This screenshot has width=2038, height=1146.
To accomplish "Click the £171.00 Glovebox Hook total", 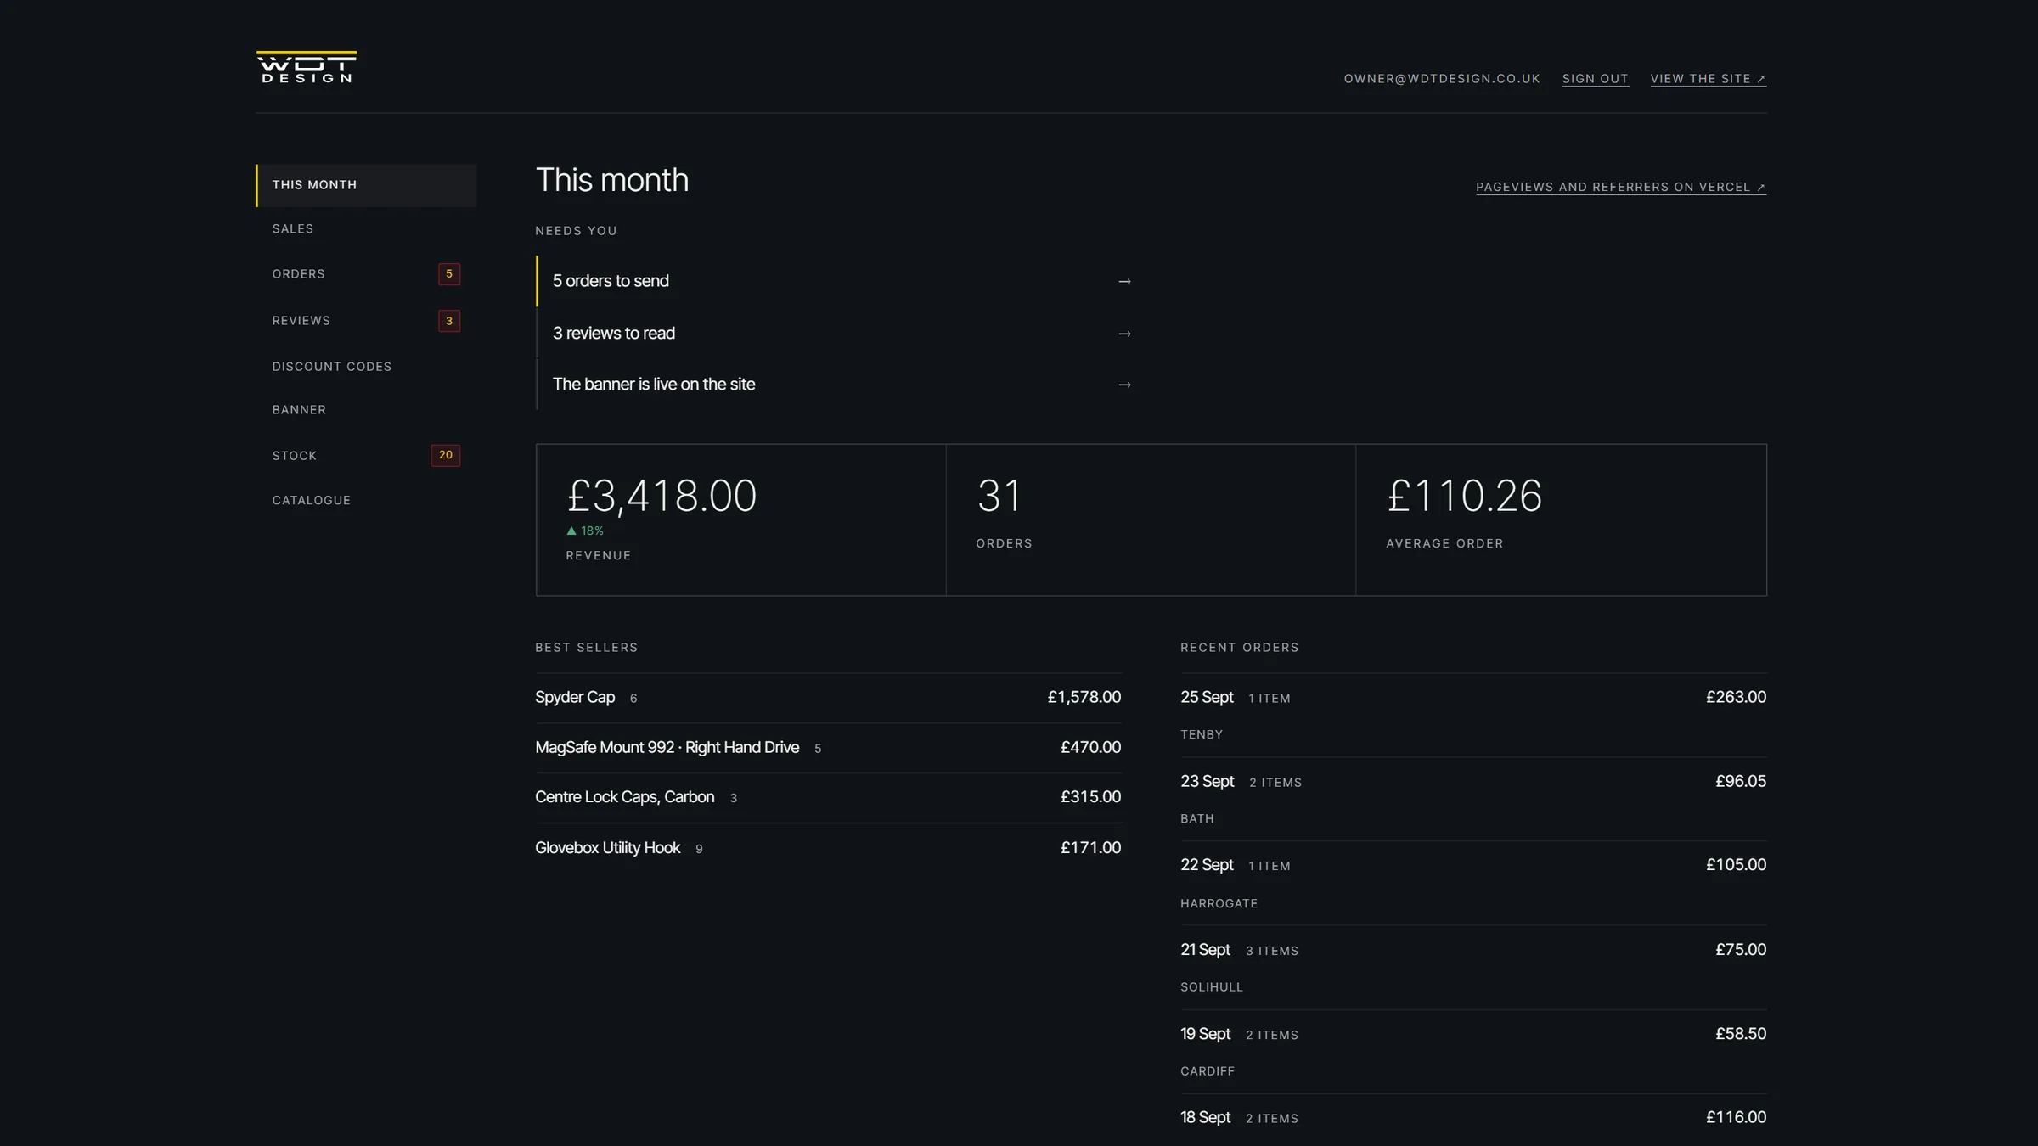I will tap(1091, 848).
